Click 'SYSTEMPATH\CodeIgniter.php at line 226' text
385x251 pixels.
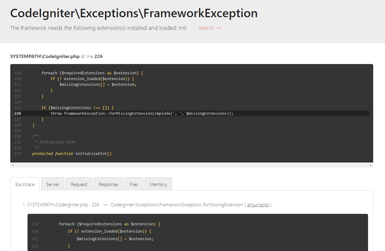pyautogui.click(x=57, y=56)
